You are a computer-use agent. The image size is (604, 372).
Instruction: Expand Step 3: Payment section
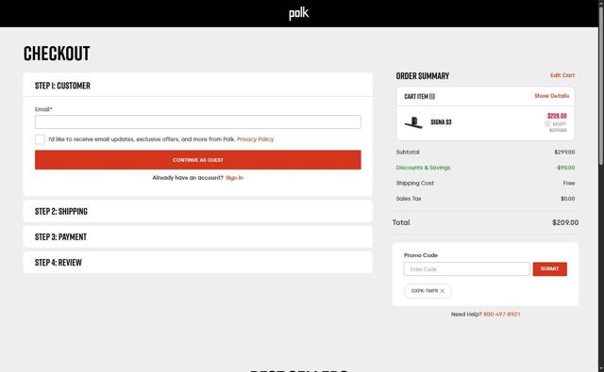pos(198,236)
